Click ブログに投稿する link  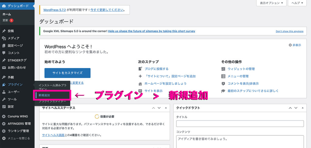click(x=156, y=69)
